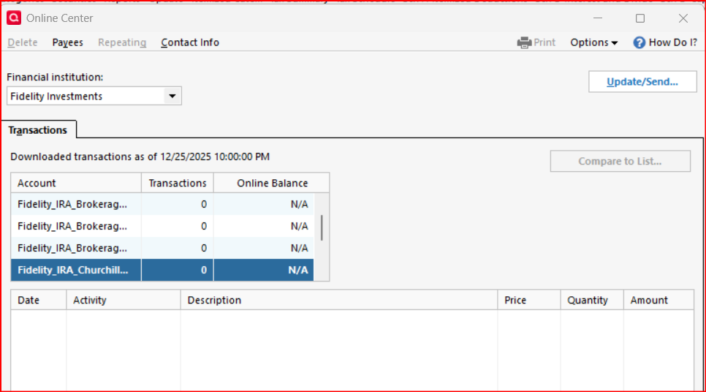Image resolution: width=706 pixels, height=392 pixels.
Task: Open the How Do I? help text
Action: tap(672, 42)
